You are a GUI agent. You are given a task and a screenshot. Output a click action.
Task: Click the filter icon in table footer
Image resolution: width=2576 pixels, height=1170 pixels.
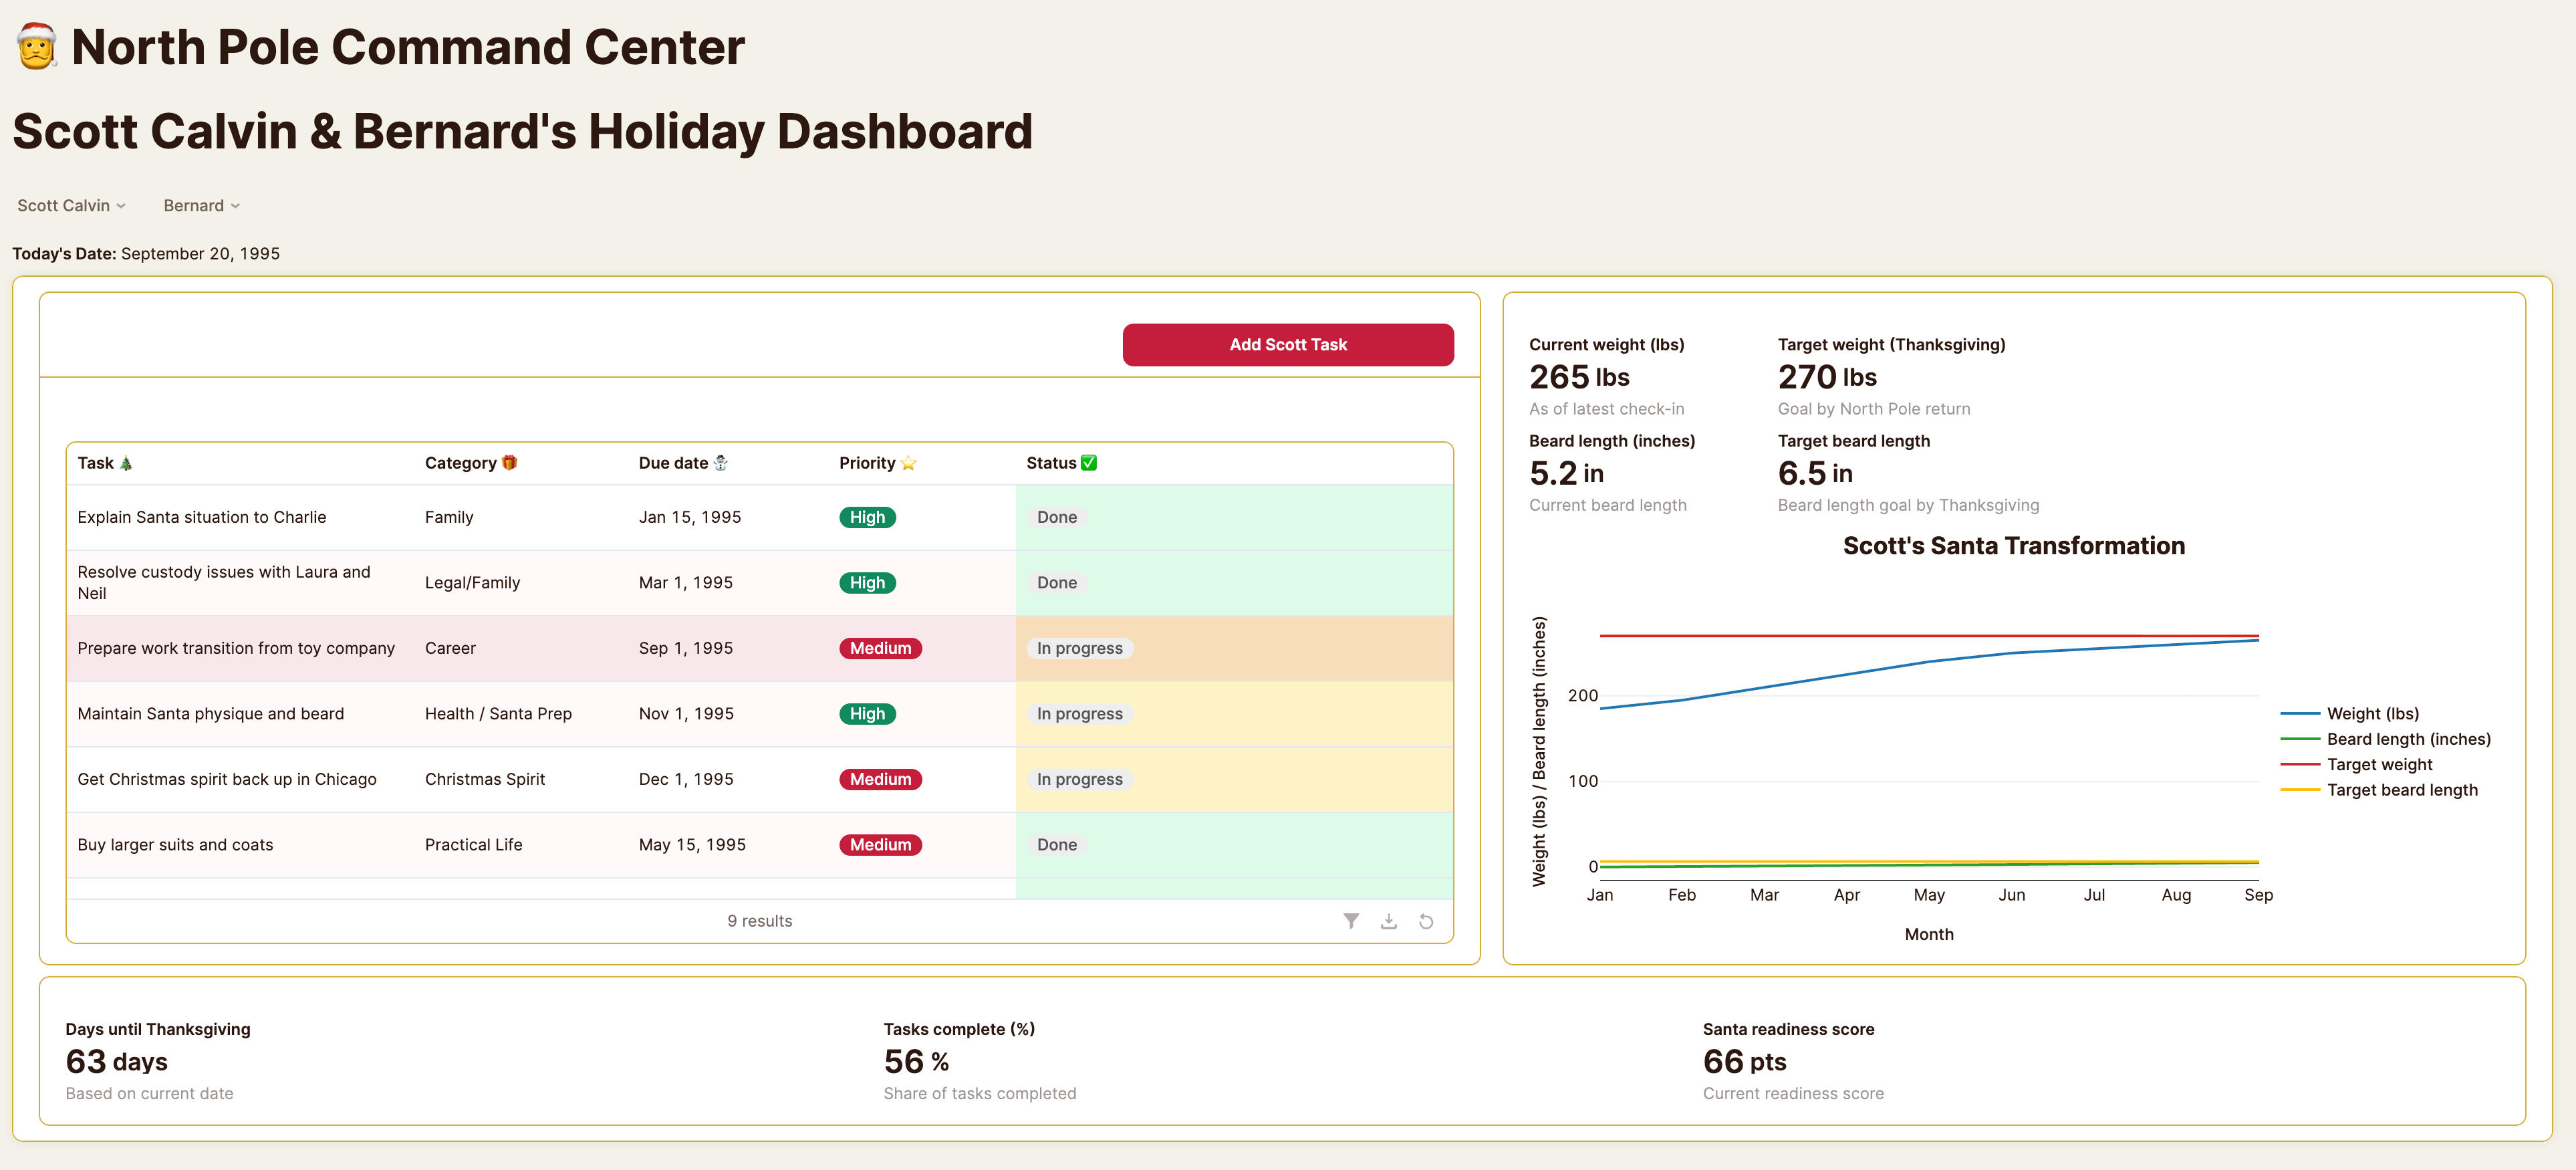click(x=1351, y=921)
